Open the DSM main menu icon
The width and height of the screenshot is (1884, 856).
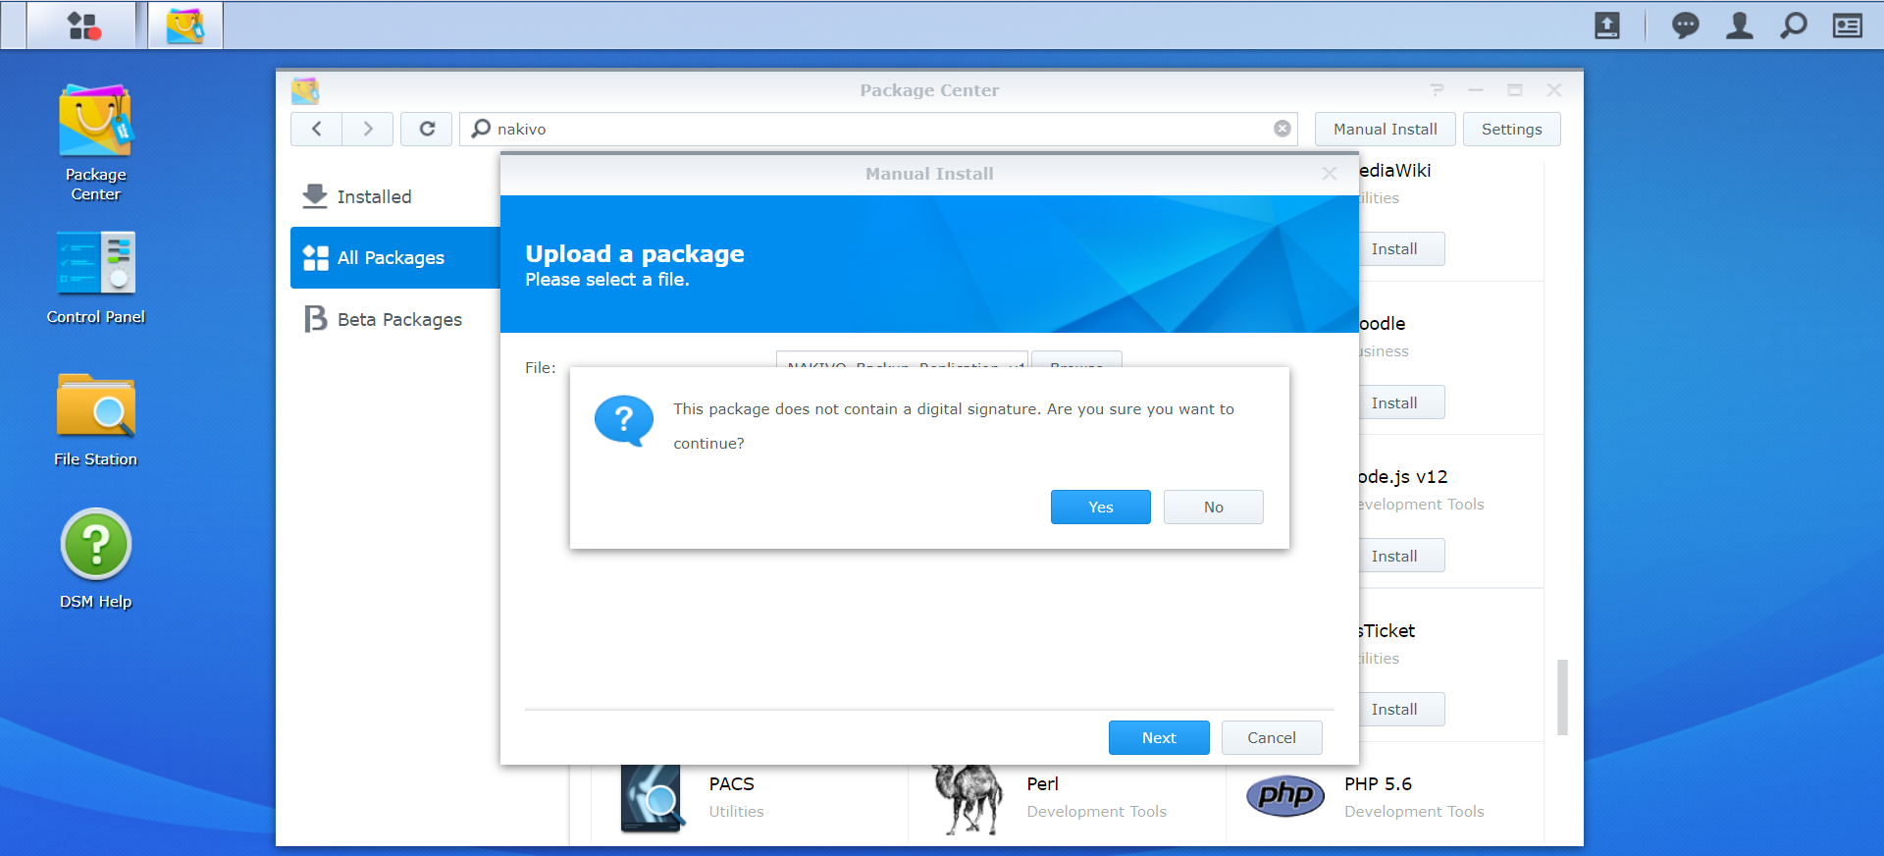pyautogui.click(x=82, y=26)
